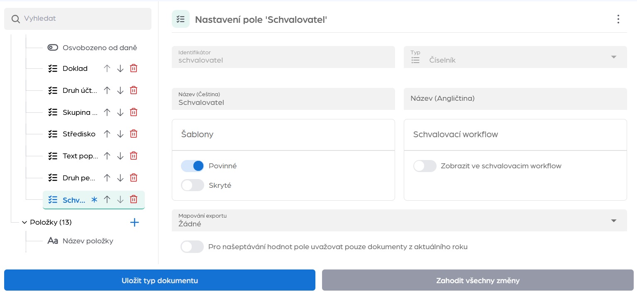The image size is (637, 296).
Task: Move the Skupina field down
Action: (120, 112)
